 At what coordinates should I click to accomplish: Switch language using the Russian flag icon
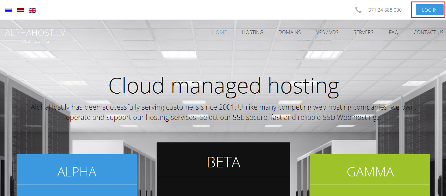[x=8, y=10]
